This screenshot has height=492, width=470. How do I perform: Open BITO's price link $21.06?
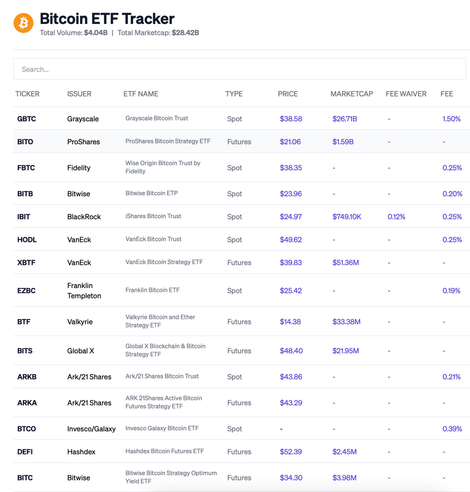pyautogui.click(x=291, y=141)
